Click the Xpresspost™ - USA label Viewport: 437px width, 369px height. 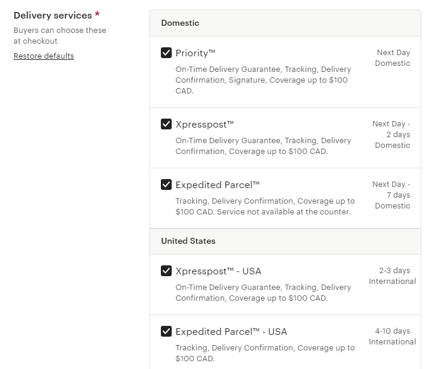pyautogui.click(x=218, y=271)
